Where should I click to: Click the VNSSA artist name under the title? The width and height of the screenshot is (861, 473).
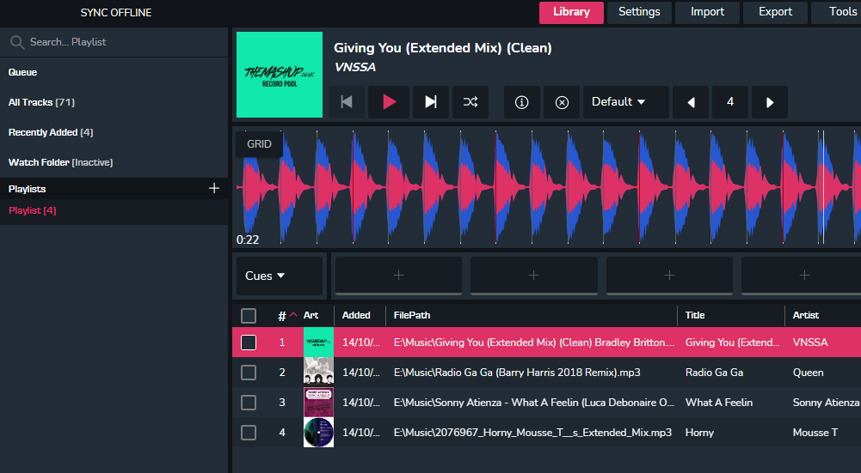click(355, 68)
